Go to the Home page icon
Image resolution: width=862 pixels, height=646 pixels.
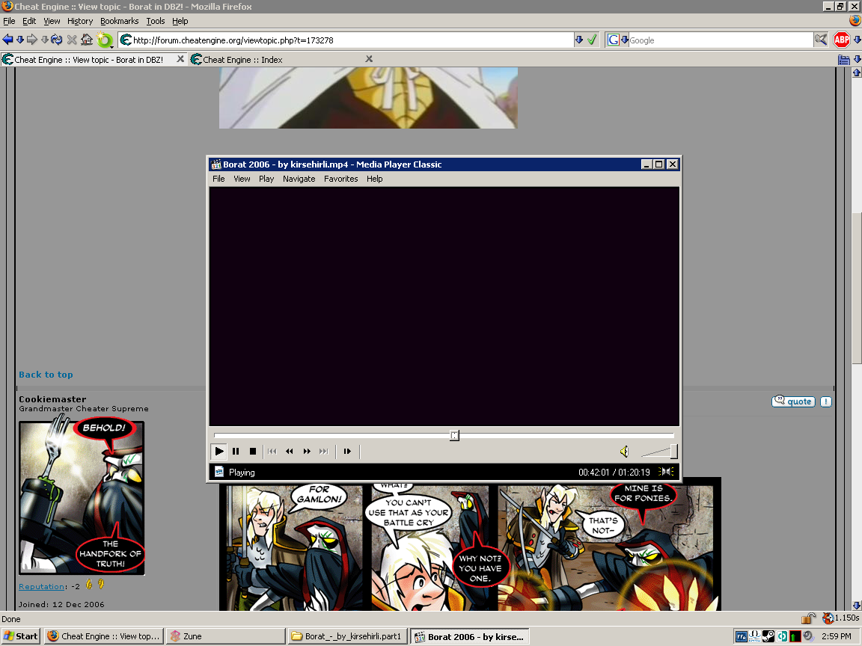tap(87, 40)
